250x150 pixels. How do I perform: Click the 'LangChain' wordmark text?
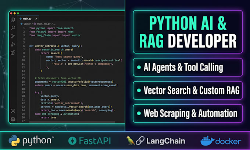click(166, 141)
